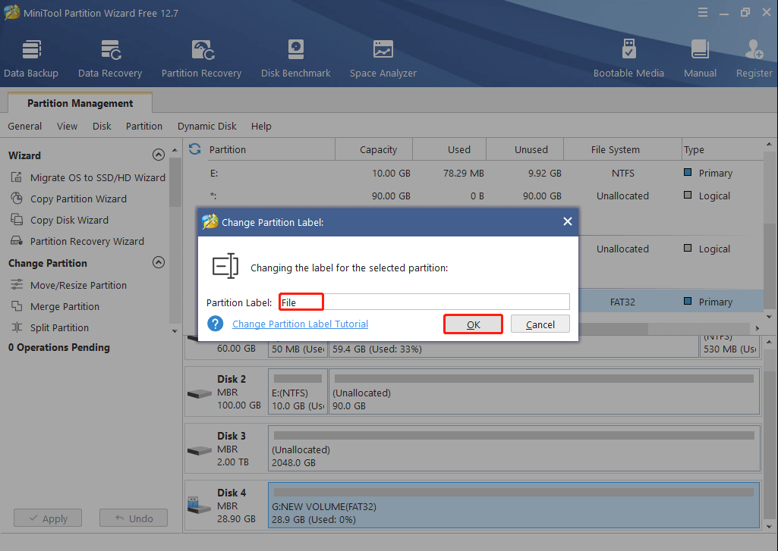This screenshot has height=551, width=778.
Task: Click the Split Partition option
Action: click(x=59, y=327)
